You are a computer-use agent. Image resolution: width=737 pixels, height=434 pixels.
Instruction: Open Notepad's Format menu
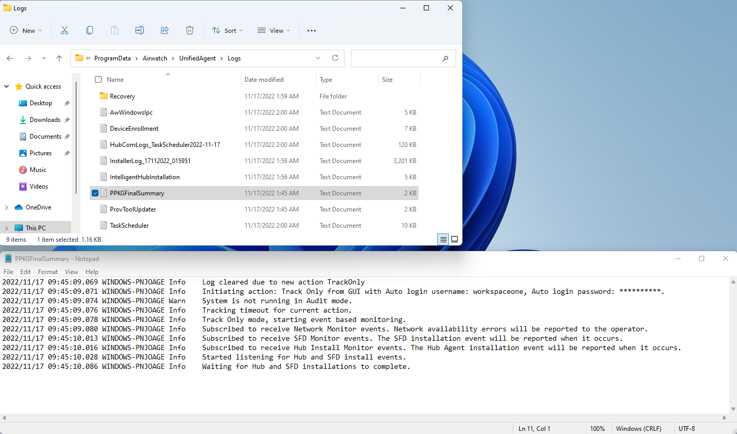click(x=47, y=271)
